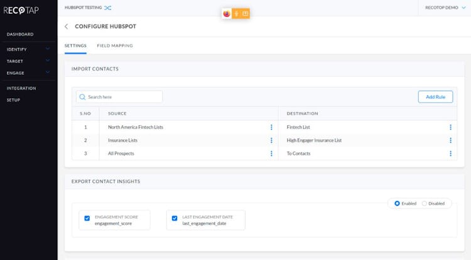Click into the Search here field

(x=119, y=97)
